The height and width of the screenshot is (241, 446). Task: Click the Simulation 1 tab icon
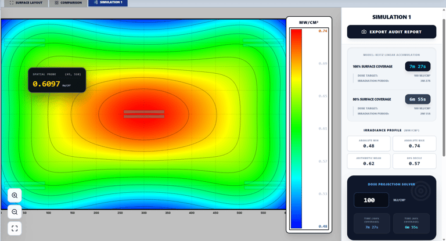click(96, 2)
